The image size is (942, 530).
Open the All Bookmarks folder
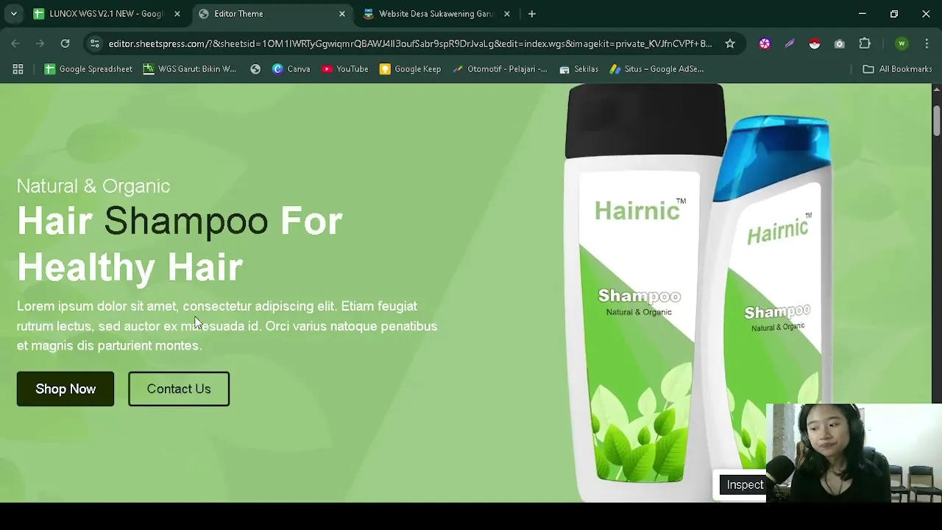[x=897, y=68]
